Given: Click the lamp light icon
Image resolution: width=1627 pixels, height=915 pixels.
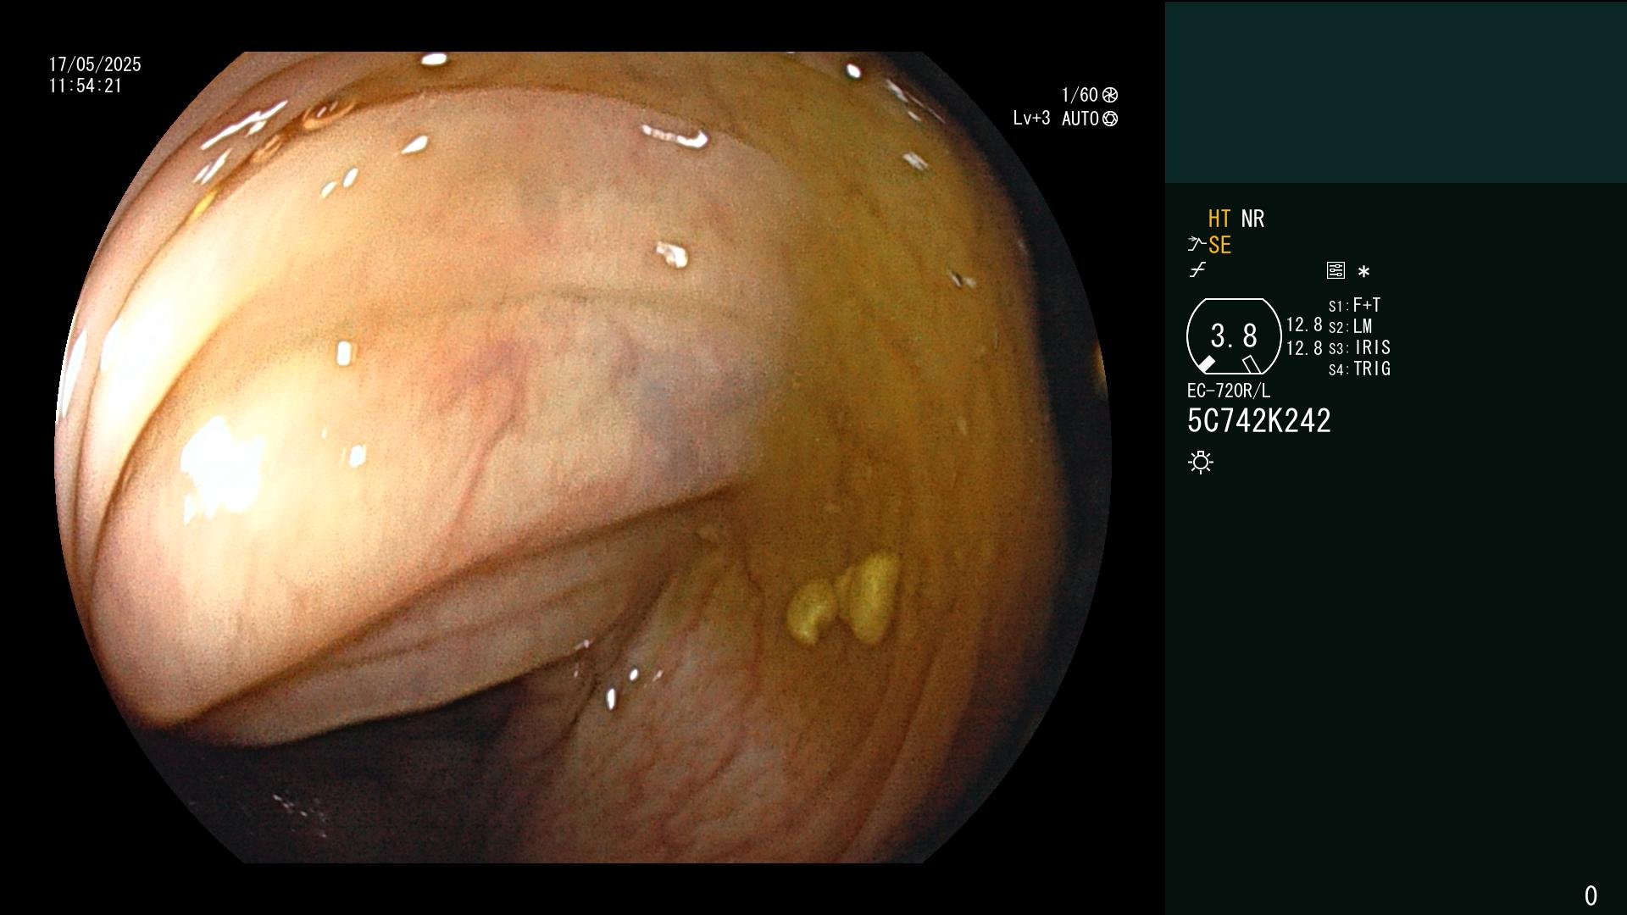Looking at the screenshot, I should (x=1201, y=463).
